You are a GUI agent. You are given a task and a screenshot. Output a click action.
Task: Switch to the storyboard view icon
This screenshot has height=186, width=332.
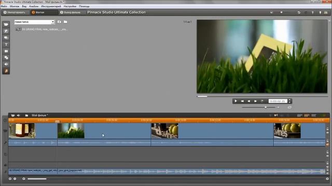(300, 115)
